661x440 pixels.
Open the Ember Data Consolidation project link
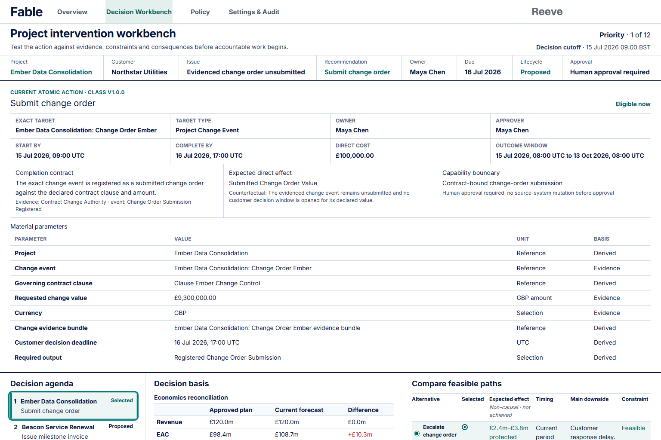(x=51, y=72)
